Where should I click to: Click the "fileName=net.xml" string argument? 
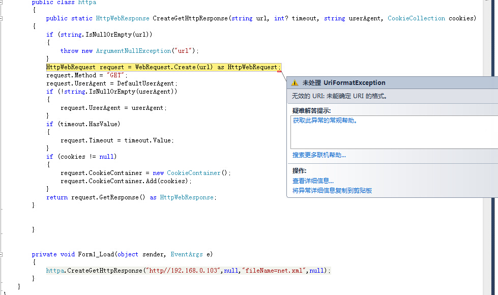(274, 271)
